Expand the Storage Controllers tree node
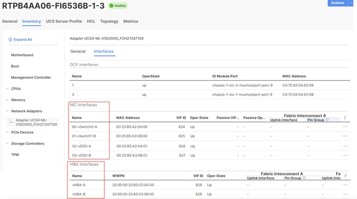This screenshot has width=357, height=199. pos(7,143)
